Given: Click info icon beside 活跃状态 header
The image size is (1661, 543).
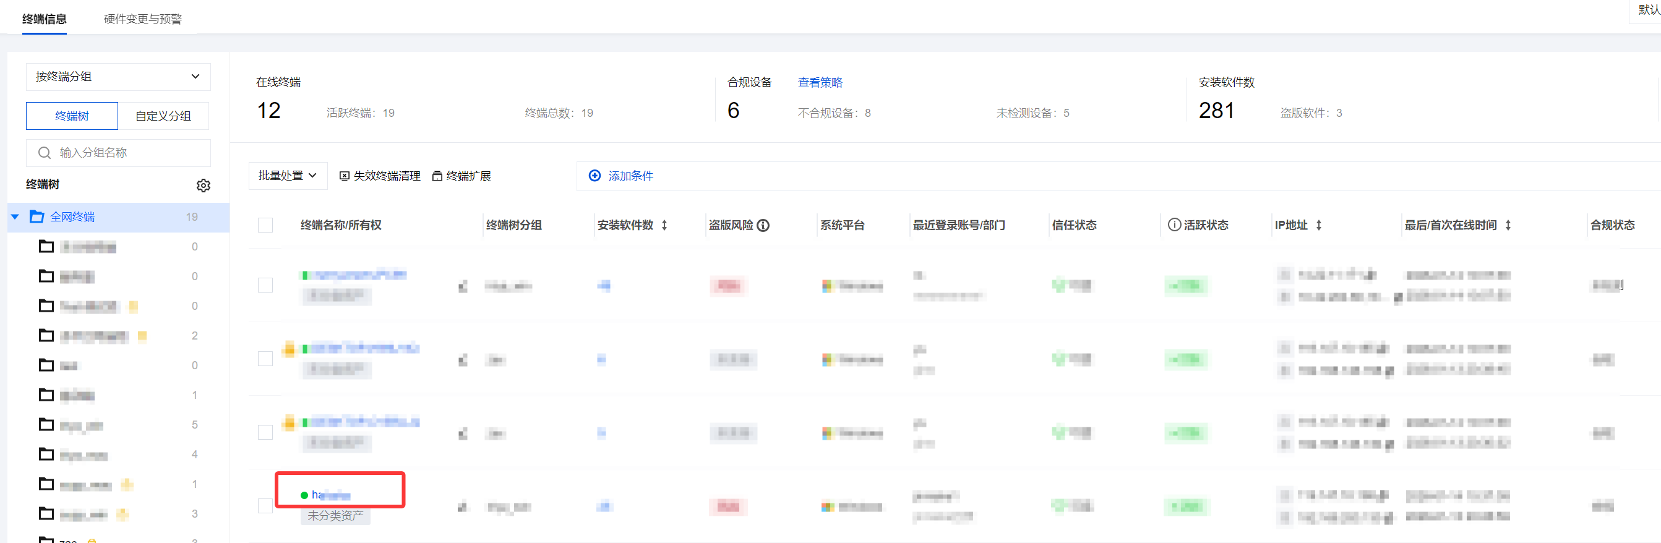Looking at the screenshot, I should [x=1174, y=224].
